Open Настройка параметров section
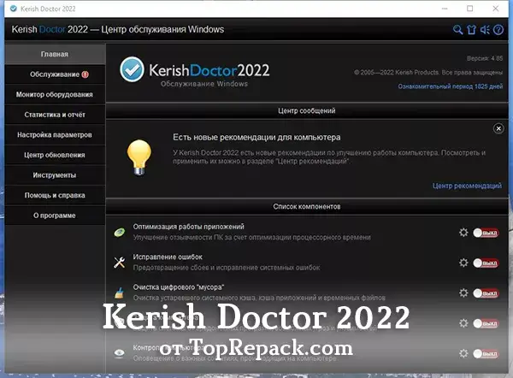Viewport: 513px width, 378px height. [55, 135]
